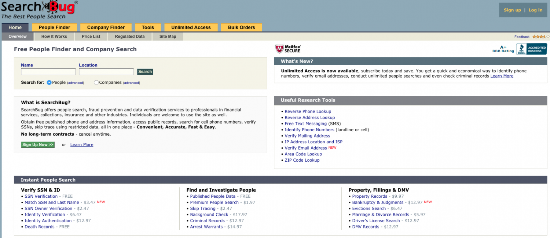Open the BBB Accredited Business badge
Screen dimensions: 550x238
pyautogui.click(x=531, y=49)
